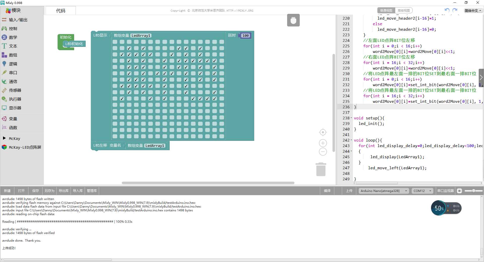Image resolution: width=484 pixels, height=262 pixels.
Task: Click the right arrow on code panel edge
Action: pyautogui.click(x=481, y=78)
